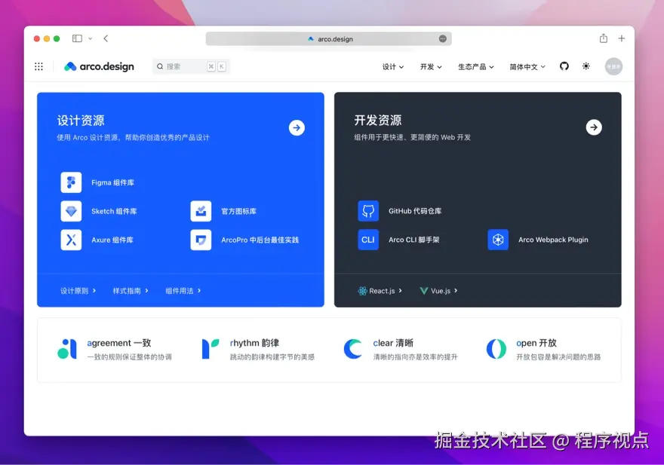Click the clear 清晰 logo icon
Image resolution: width=664 pixels, height=465 pixels.
(x=353, y=349)
